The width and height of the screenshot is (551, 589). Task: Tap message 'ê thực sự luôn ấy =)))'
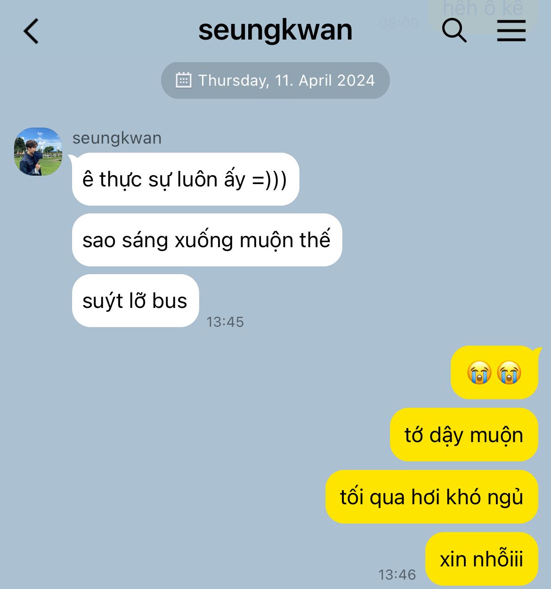click(186, 179)
